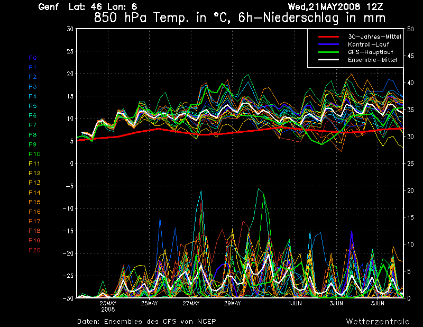This screenshot has height=327, width=423.
Task: Click the "-25" value on the temperature axis
Action: pyautogui.click(x=68, y=276)
